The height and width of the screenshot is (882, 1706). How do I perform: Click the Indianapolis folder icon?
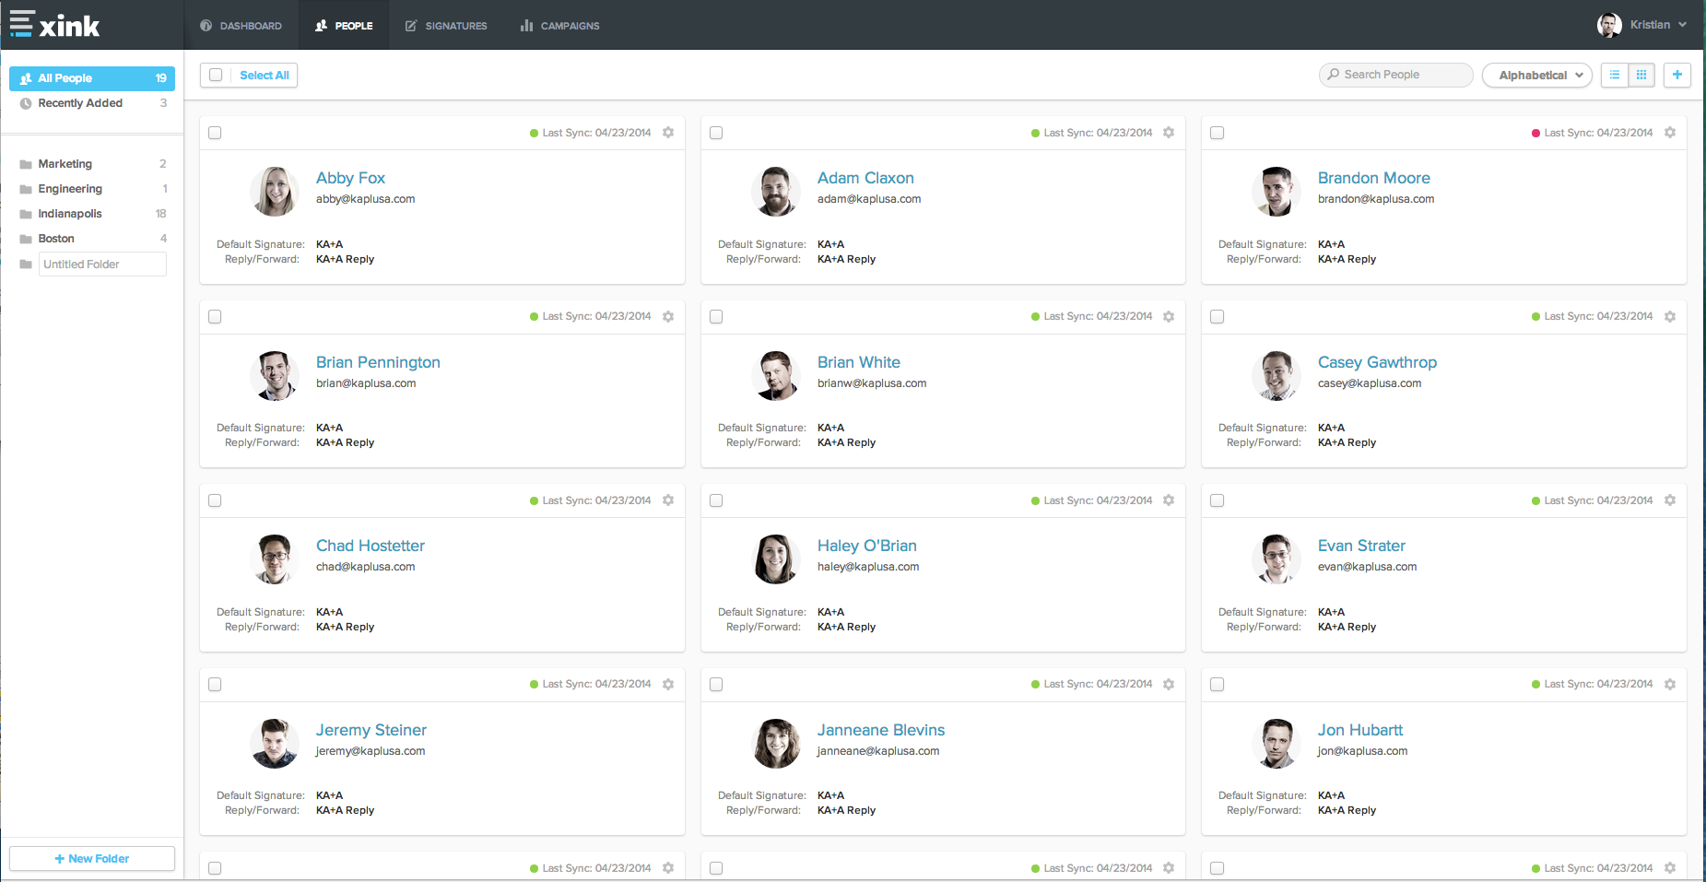coord(26,214)
